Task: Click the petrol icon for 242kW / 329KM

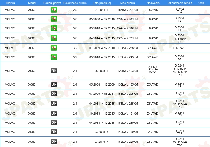Action: [x=54, y=38]
